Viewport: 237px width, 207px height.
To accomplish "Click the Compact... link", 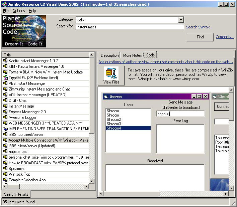I will 225,37.
